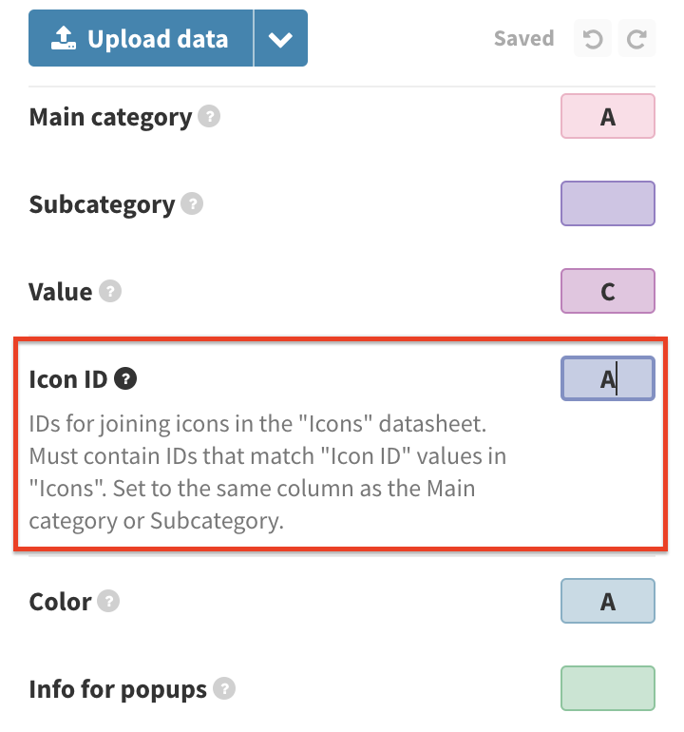
Task: Open Main category help icon
Action: 209,116
